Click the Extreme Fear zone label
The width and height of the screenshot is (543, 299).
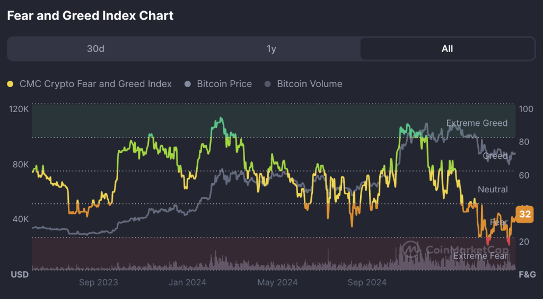pos(480,256)
